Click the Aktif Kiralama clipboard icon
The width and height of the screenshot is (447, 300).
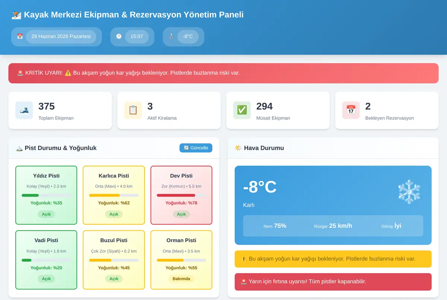click(x=133, y=110)
